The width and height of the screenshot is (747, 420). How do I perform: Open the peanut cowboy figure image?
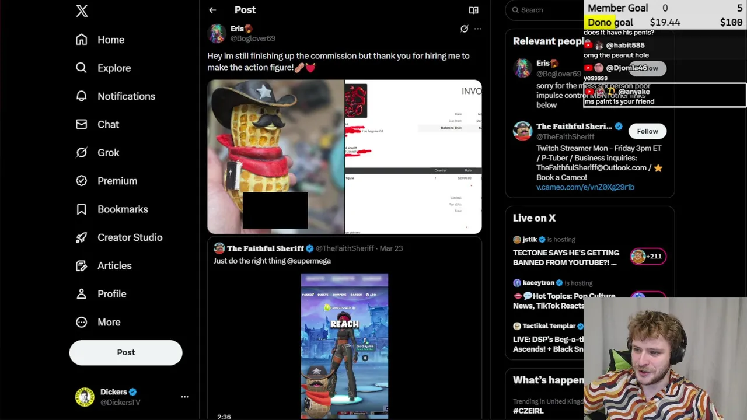coord(275,157)
